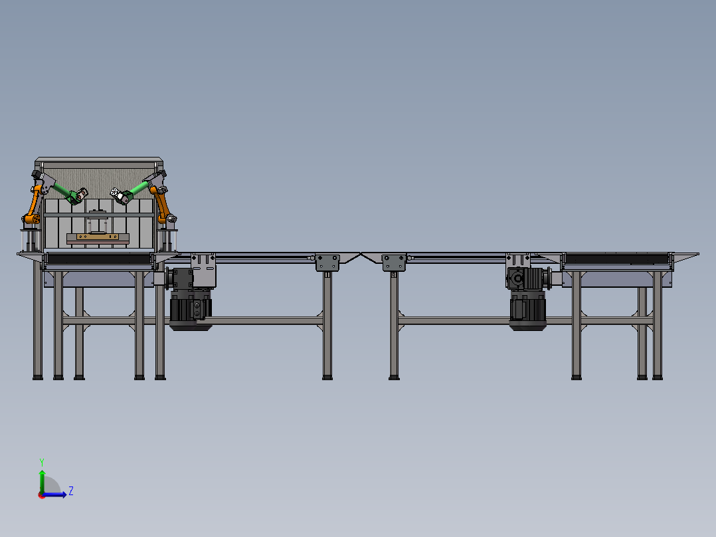Click the red X axis dot on triad
This screenshot has height=537, width=716.
click(41, 495)
